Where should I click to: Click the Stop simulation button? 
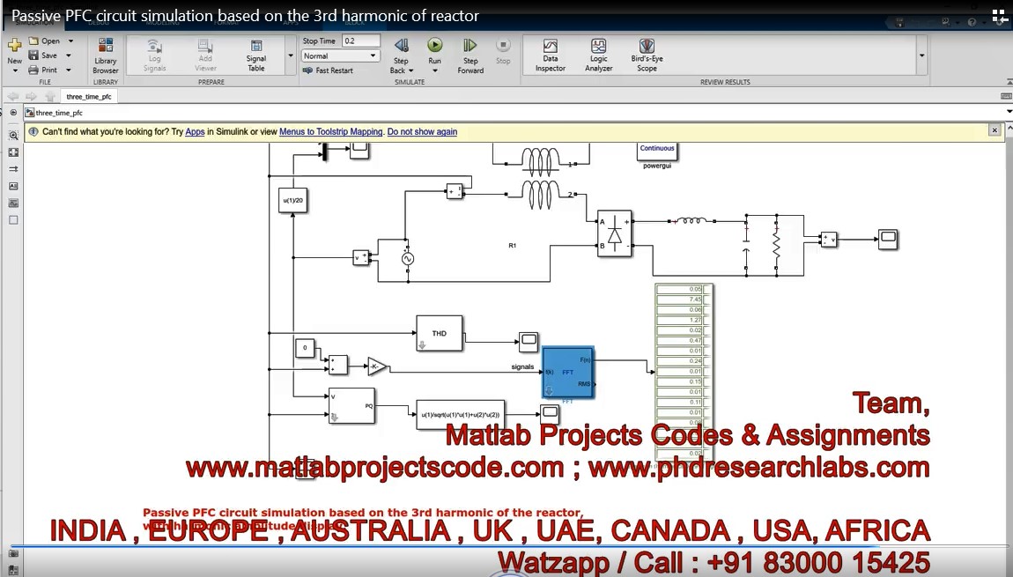click(503, 52)
